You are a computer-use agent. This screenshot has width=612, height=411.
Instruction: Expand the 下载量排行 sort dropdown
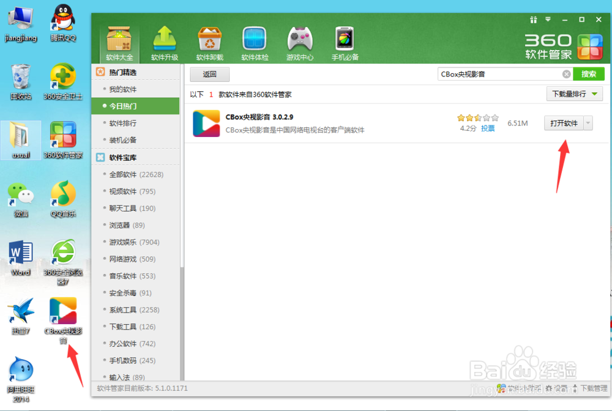tap(574, 94)
